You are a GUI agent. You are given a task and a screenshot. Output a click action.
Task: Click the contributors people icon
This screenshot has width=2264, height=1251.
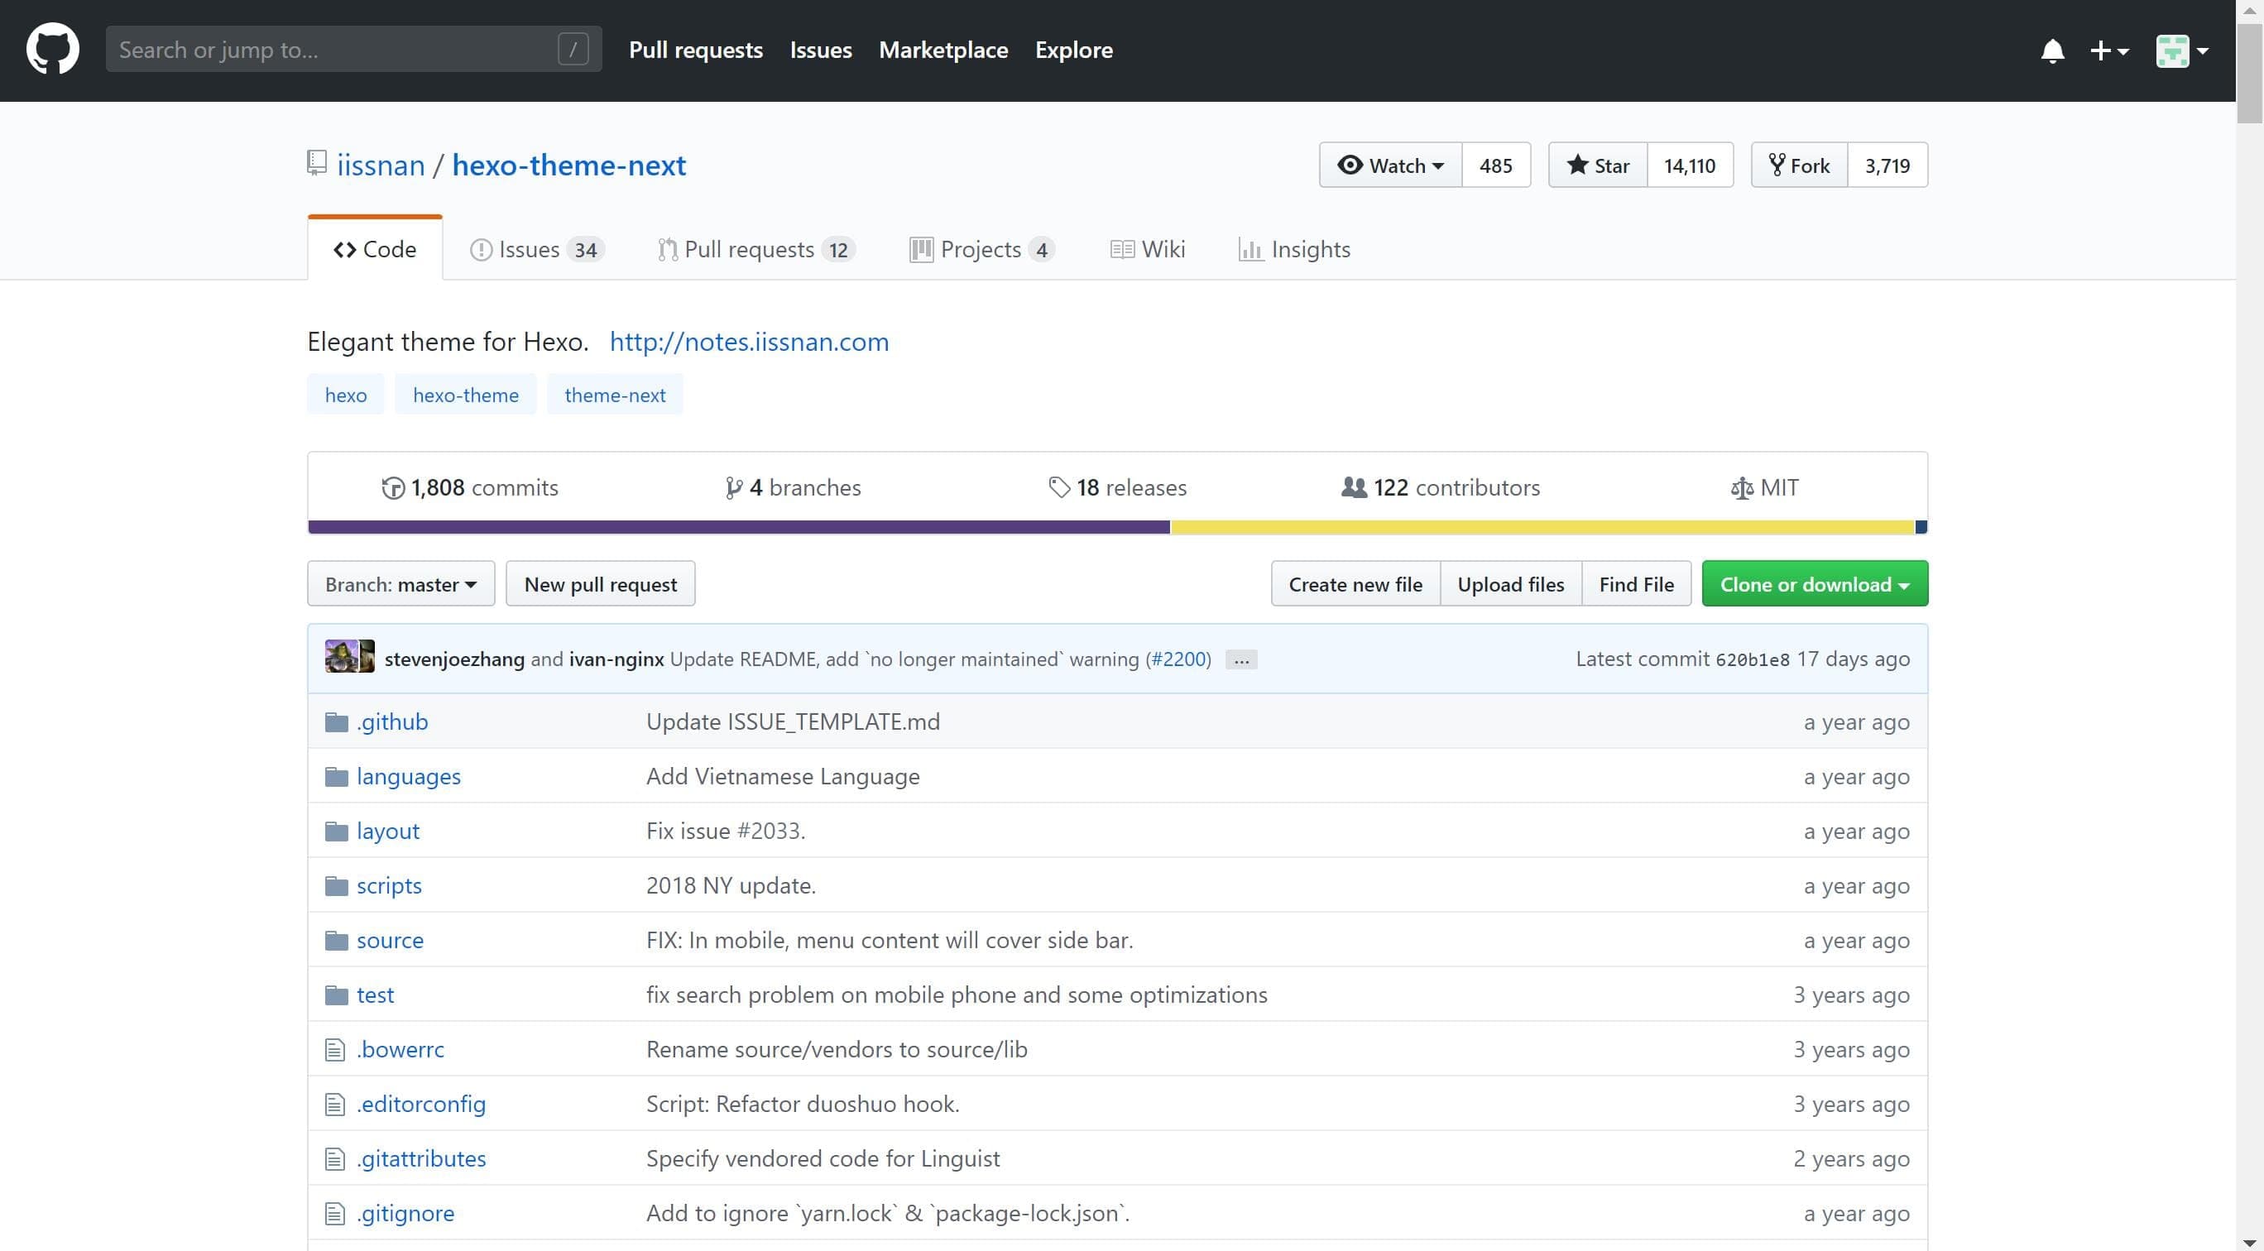coord(1354,487)
